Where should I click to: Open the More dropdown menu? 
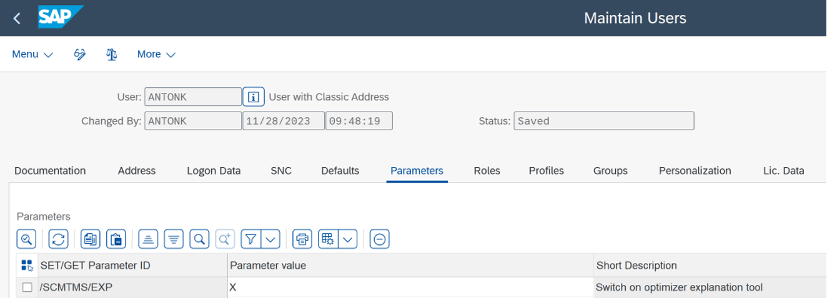pyautogui.click(x=156, y=54)
